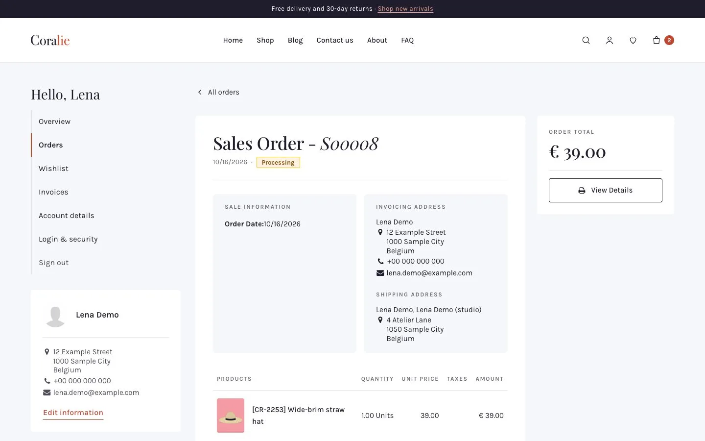705x441 pixels.
Task: Click the envelope icon in invoicing address
Action: click(380, 273)
